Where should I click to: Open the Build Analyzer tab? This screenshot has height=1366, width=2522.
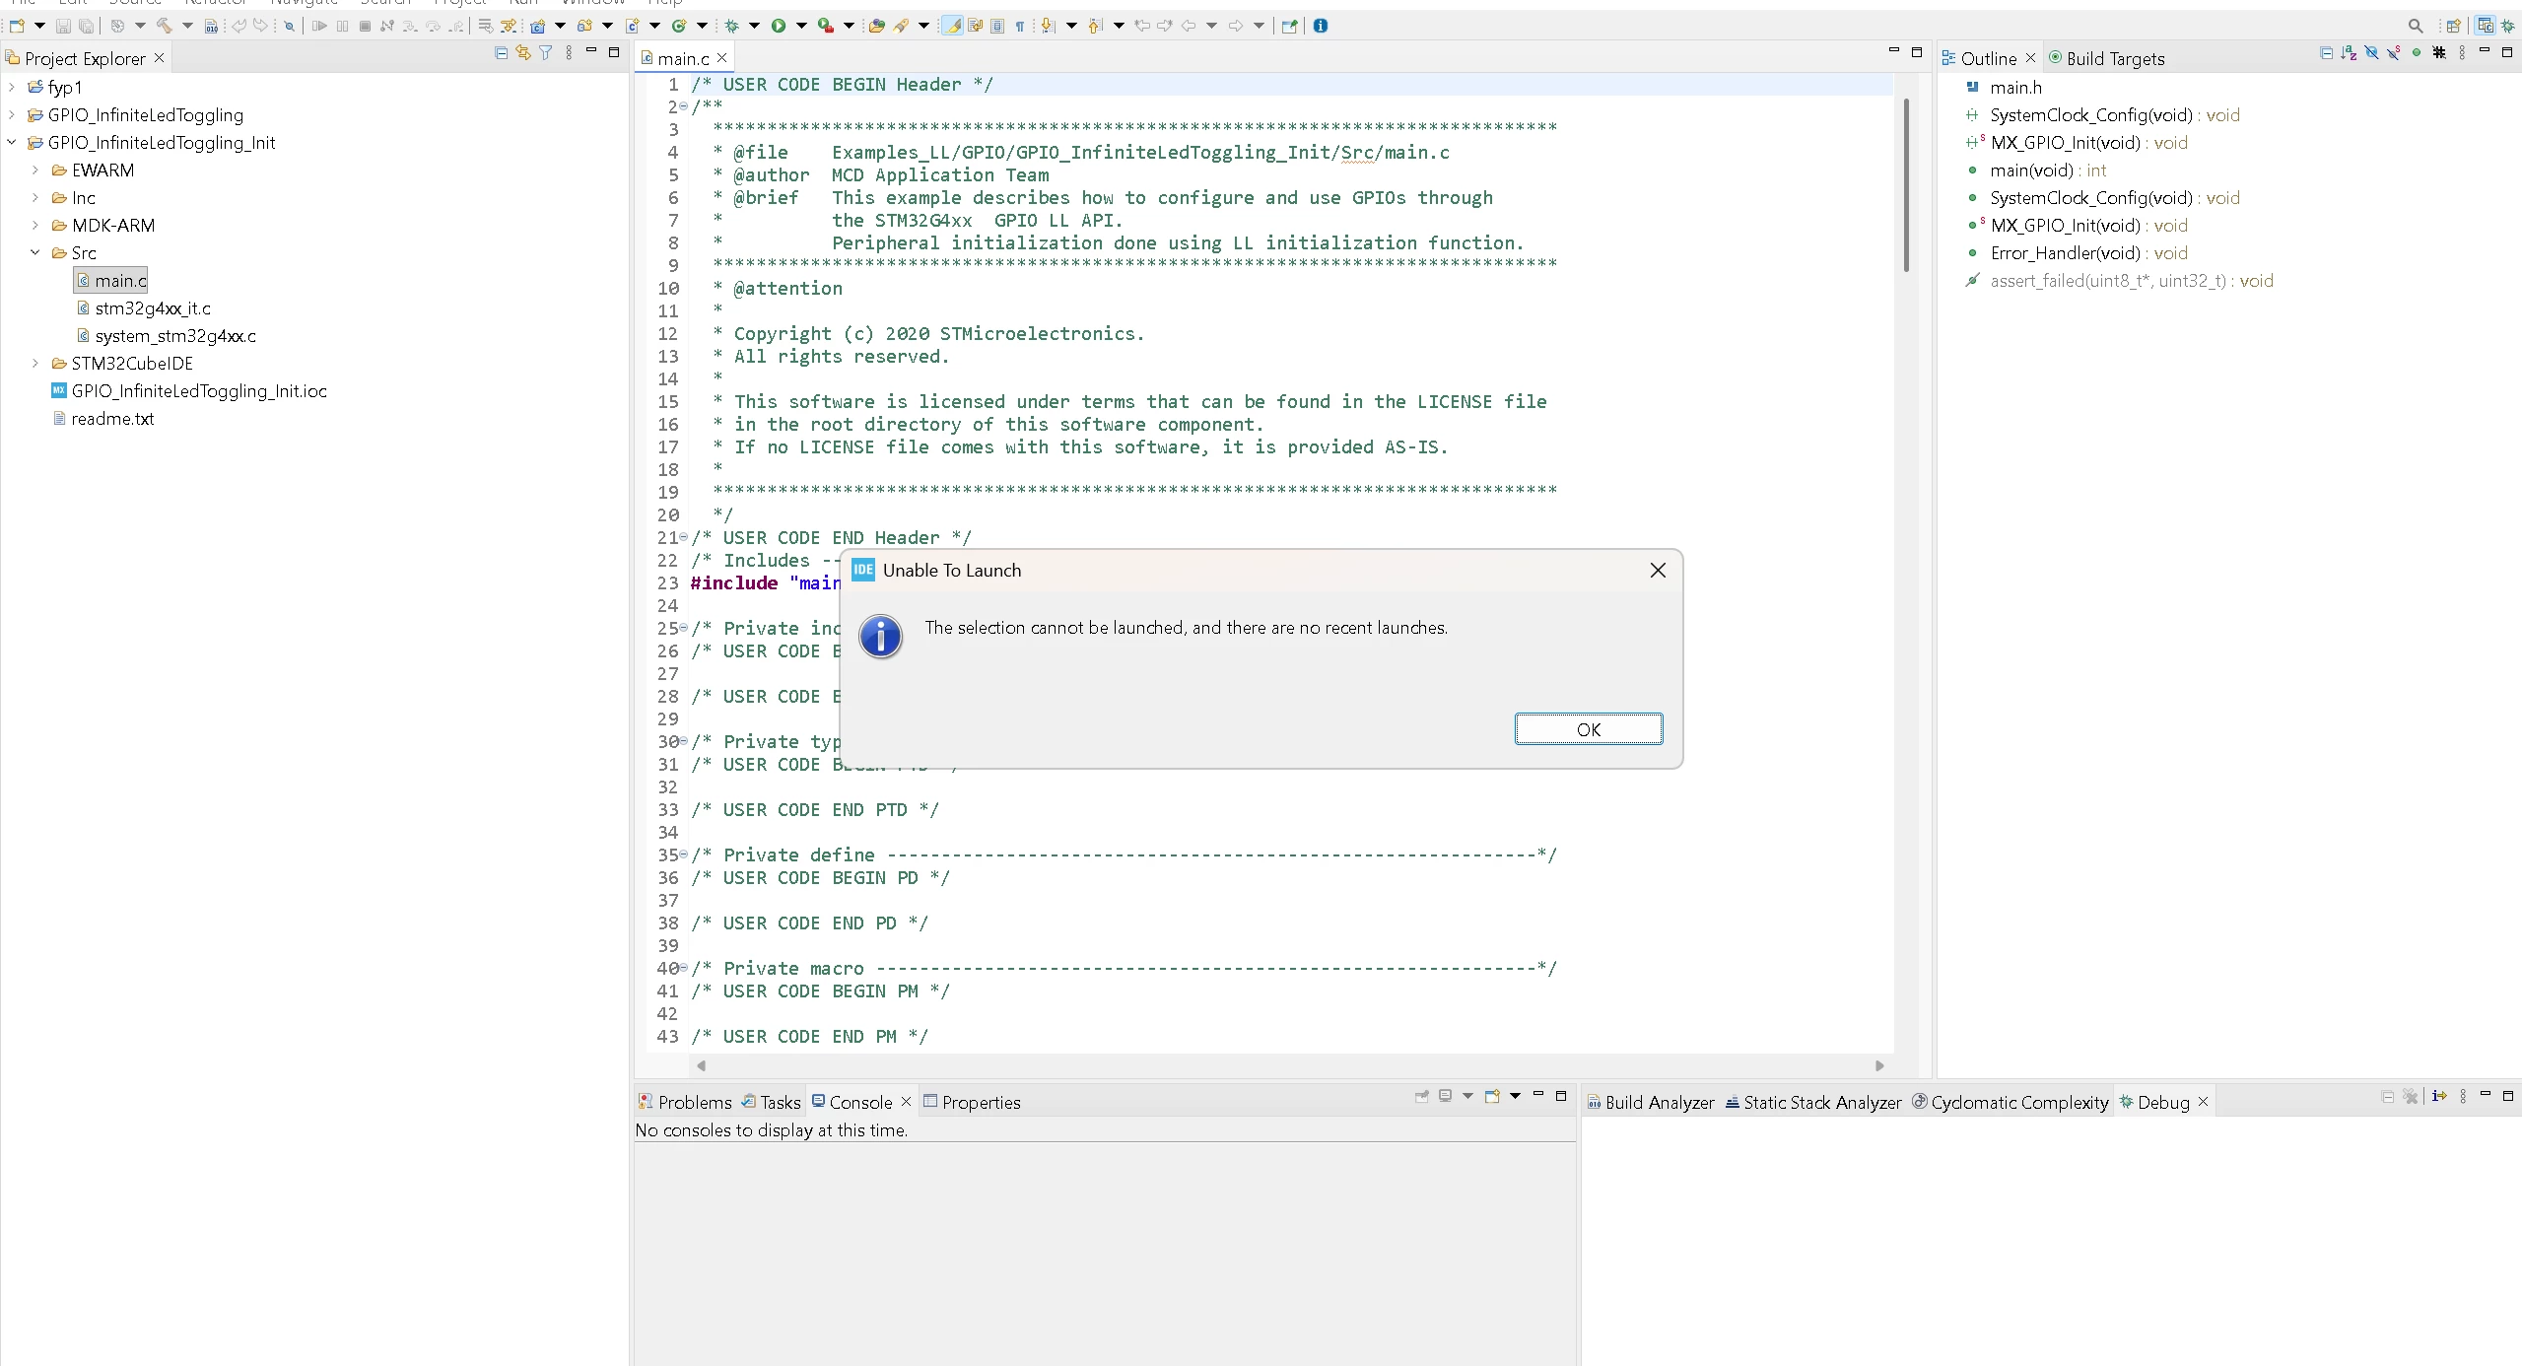(1651, 1102)
